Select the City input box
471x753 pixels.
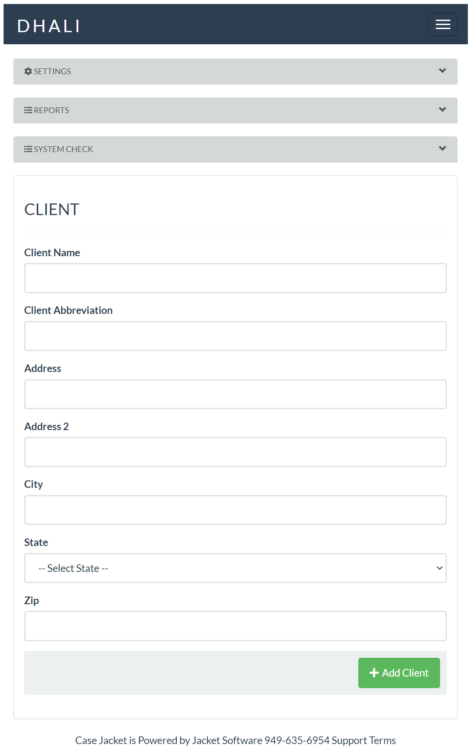coord(235,510)
